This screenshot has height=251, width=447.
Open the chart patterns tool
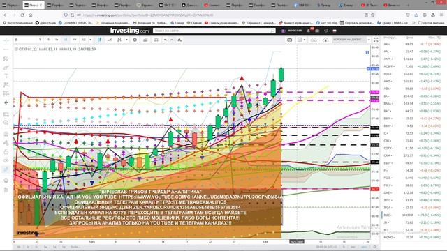6,85
